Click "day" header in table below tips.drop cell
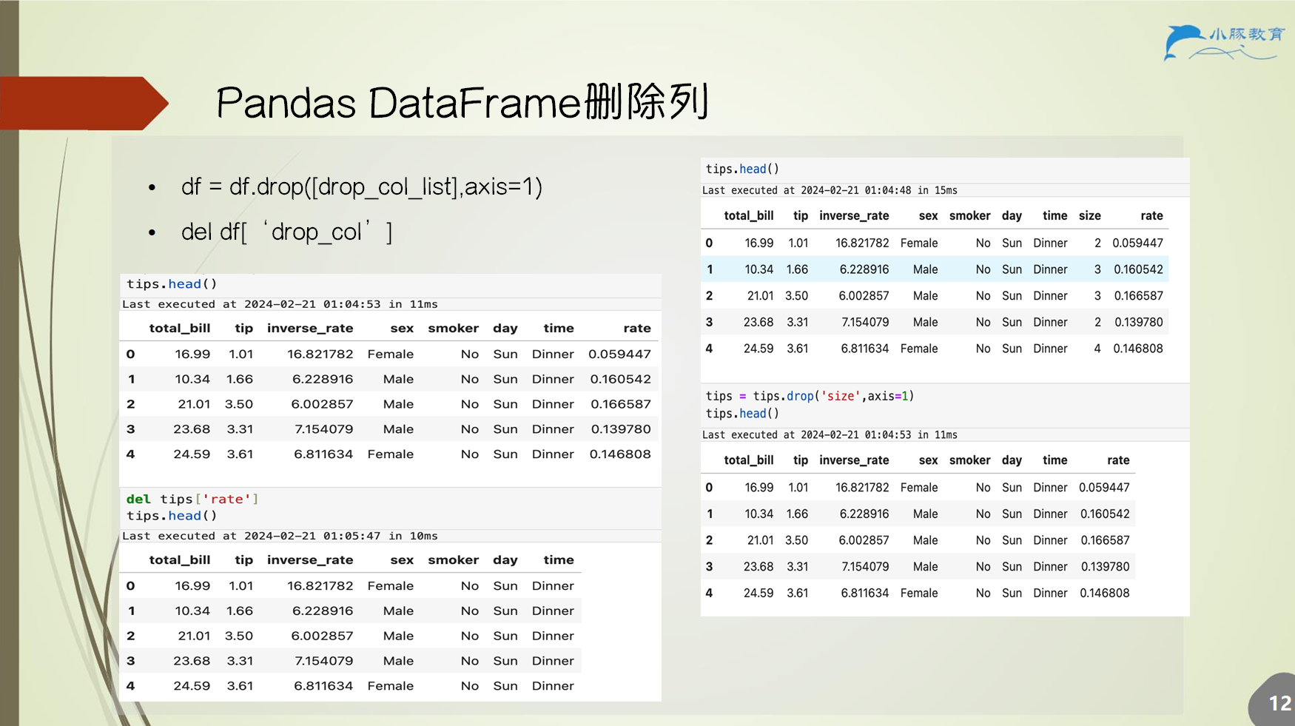 click(x=1012, y=460)
